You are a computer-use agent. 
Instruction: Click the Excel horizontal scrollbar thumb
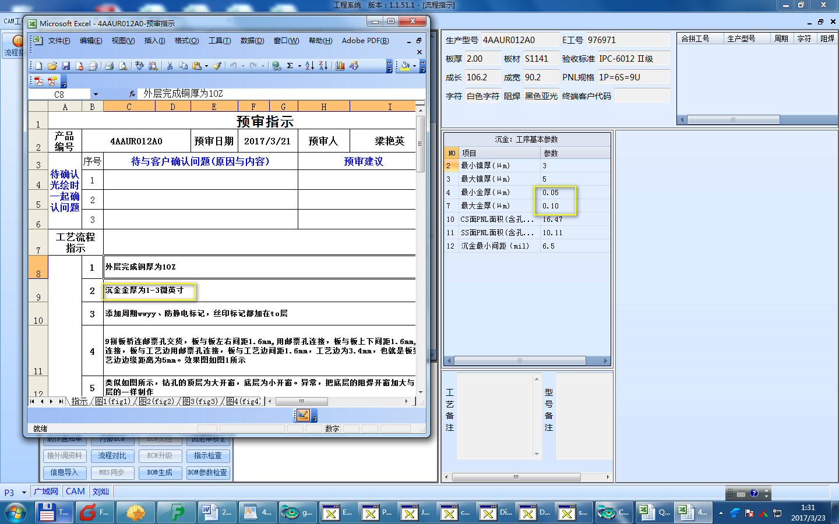click(x=302, y=401)
